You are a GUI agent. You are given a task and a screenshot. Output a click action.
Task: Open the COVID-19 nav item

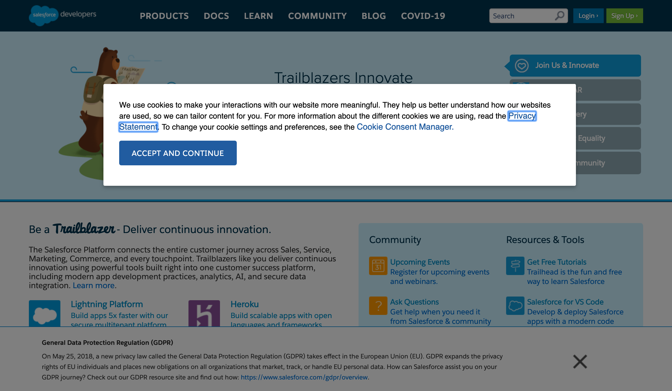[x=423, y=16]
